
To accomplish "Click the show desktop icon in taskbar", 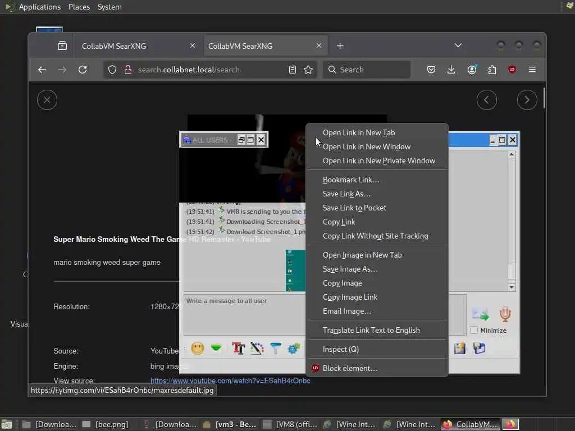I will coord(7,424).
